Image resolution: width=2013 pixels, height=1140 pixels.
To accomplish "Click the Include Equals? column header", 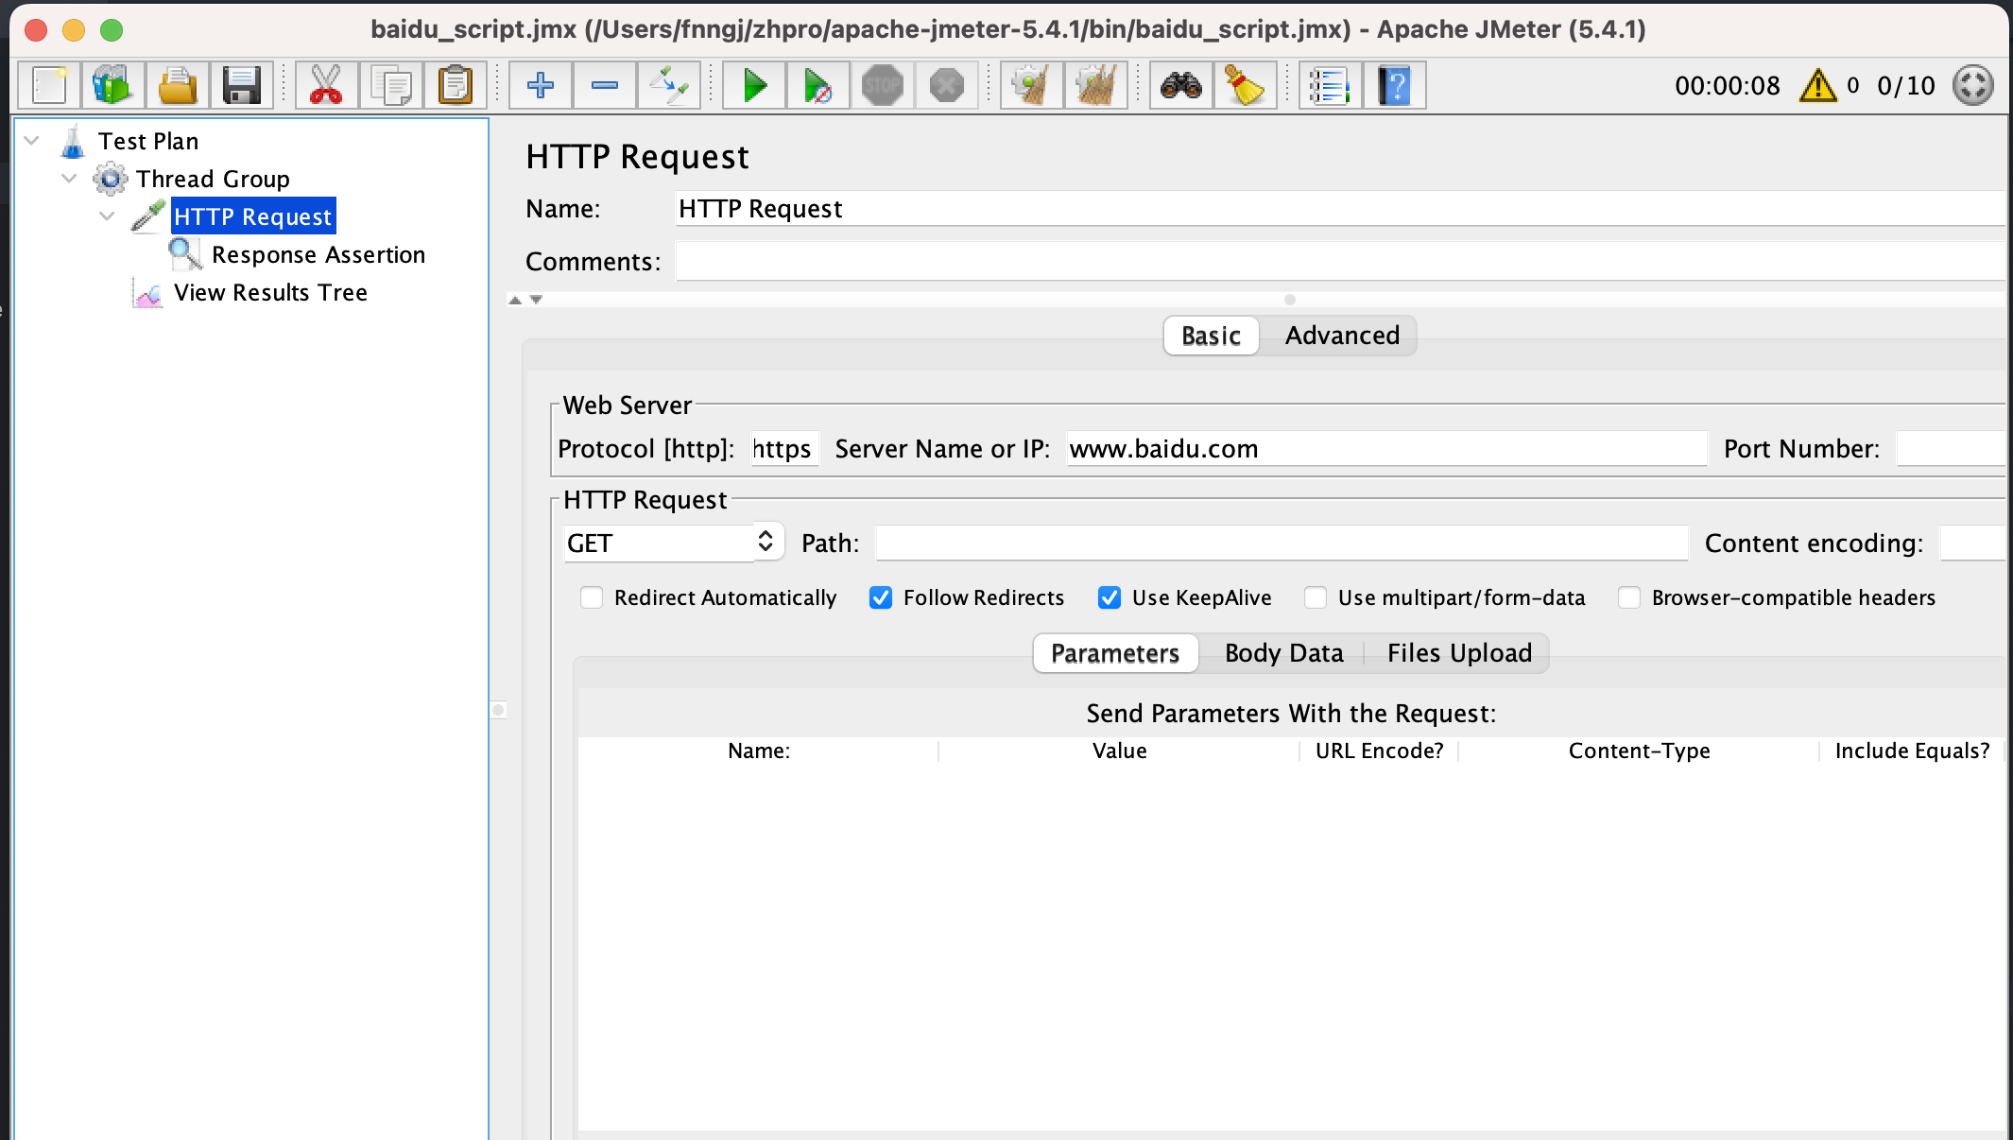I will click(1912, 751).
